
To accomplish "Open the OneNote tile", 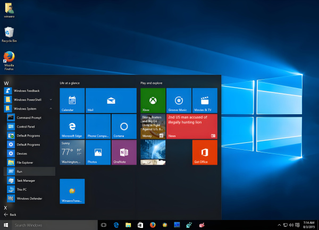I will (x=124, y=152).
